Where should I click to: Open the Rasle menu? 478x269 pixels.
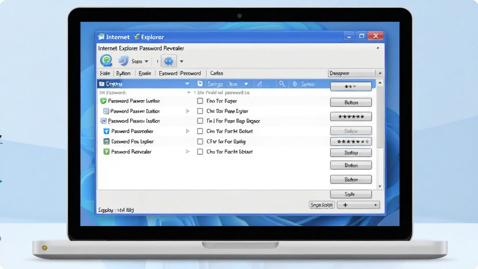(x=145, y=73)
